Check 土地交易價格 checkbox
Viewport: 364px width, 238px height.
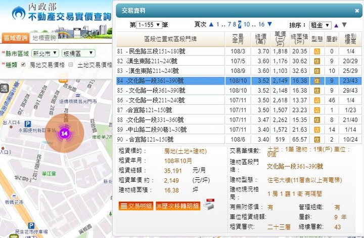[x=71, y=65]
